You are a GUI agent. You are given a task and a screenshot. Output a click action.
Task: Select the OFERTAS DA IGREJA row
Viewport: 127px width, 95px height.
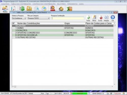[63, 35]
